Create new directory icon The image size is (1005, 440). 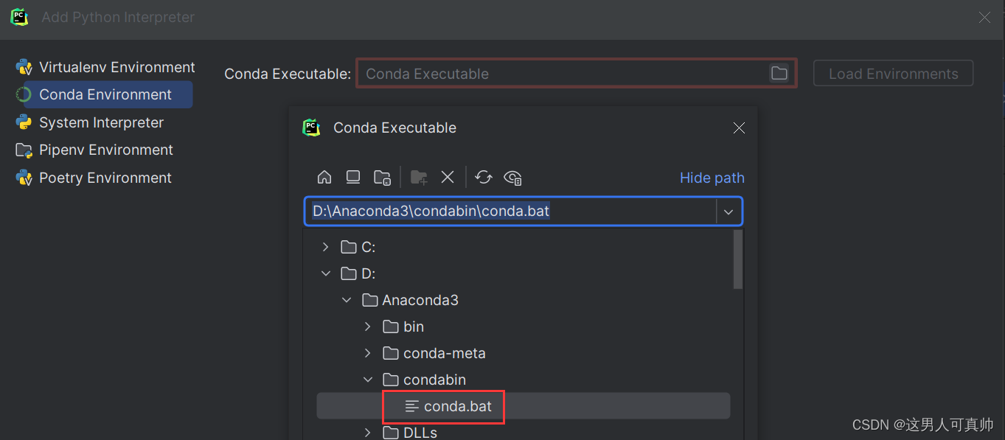tap(419, 177)
